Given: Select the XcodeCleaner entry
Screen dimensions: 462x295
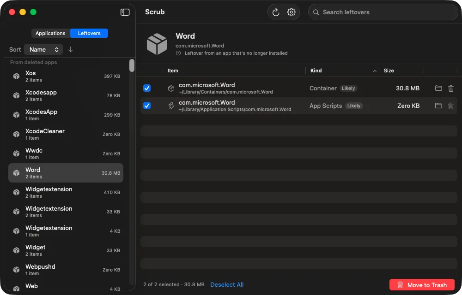Looking at the screenshot, I should (x=66, y=134).
